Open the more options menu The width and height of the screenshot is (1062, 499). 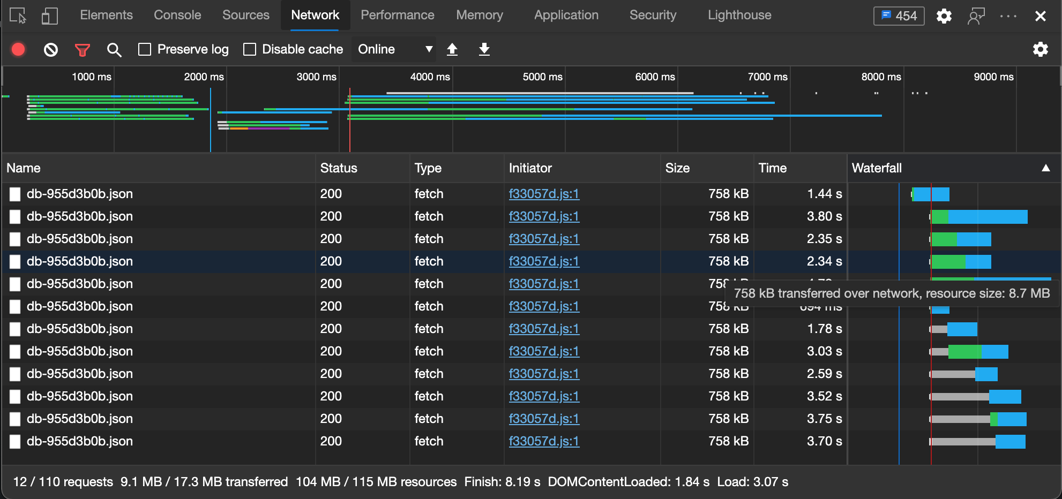coord(1008,16)
